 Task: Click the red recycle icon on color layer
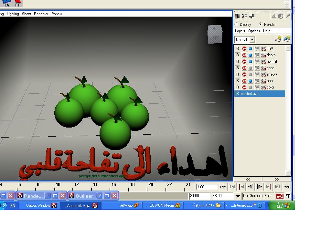click(x=244, y=87)
